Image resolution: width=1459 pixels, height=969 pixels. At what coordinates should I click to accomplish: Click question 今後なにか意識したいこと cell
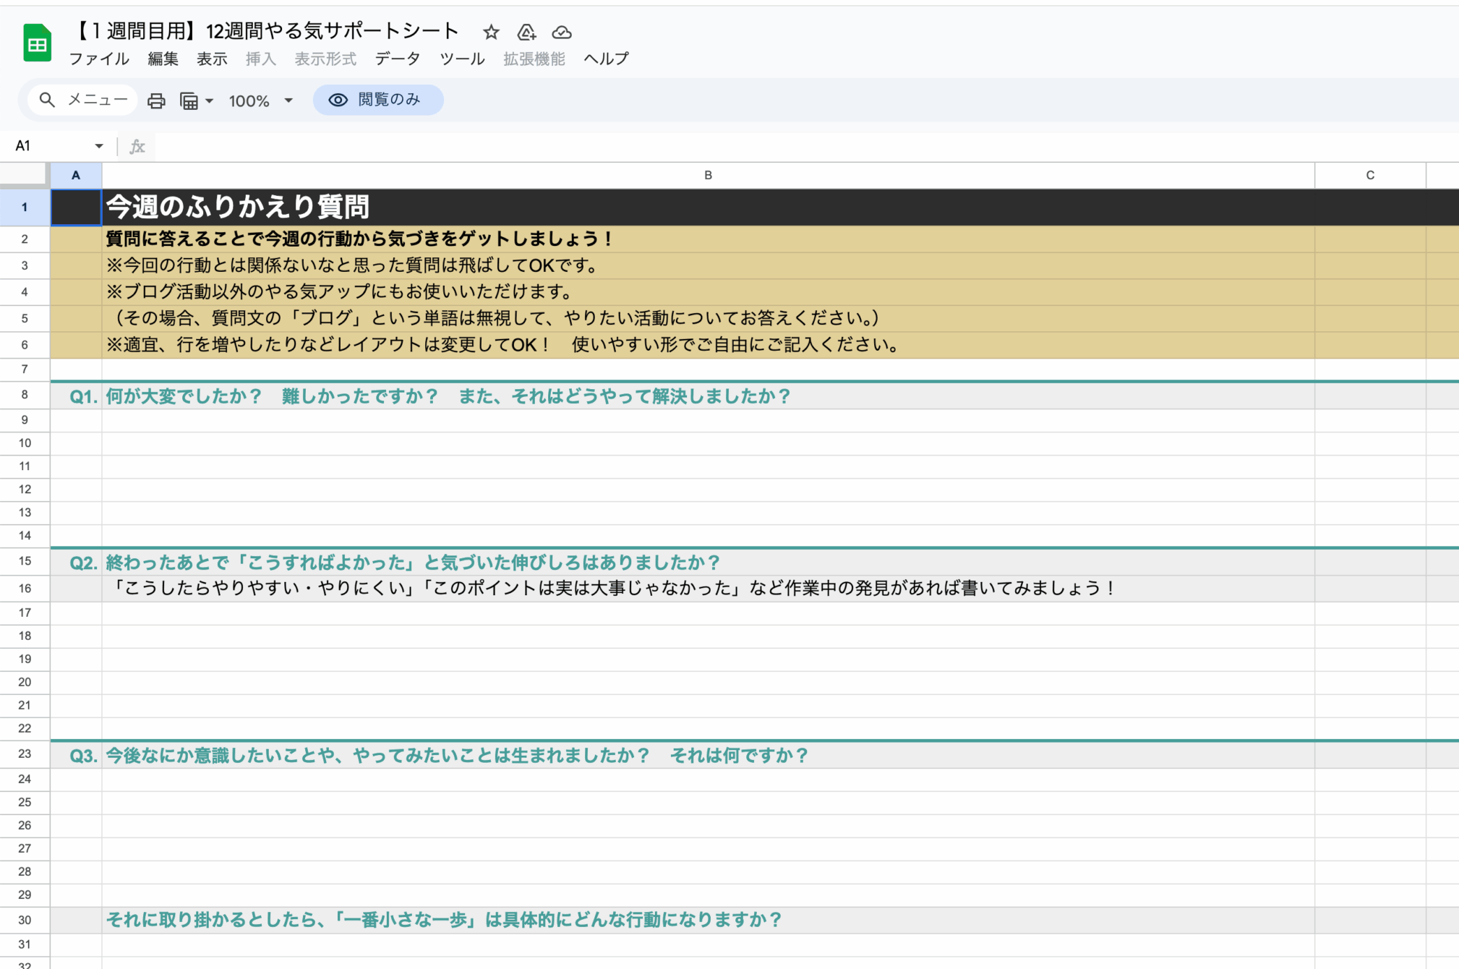click(708, 755)
